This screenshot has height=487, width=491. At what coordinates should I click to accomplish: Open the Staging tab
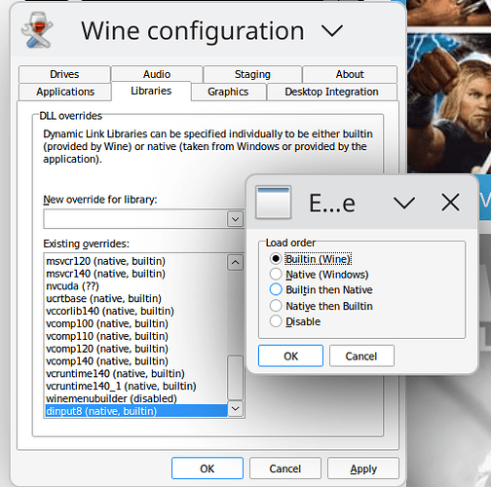252,74
